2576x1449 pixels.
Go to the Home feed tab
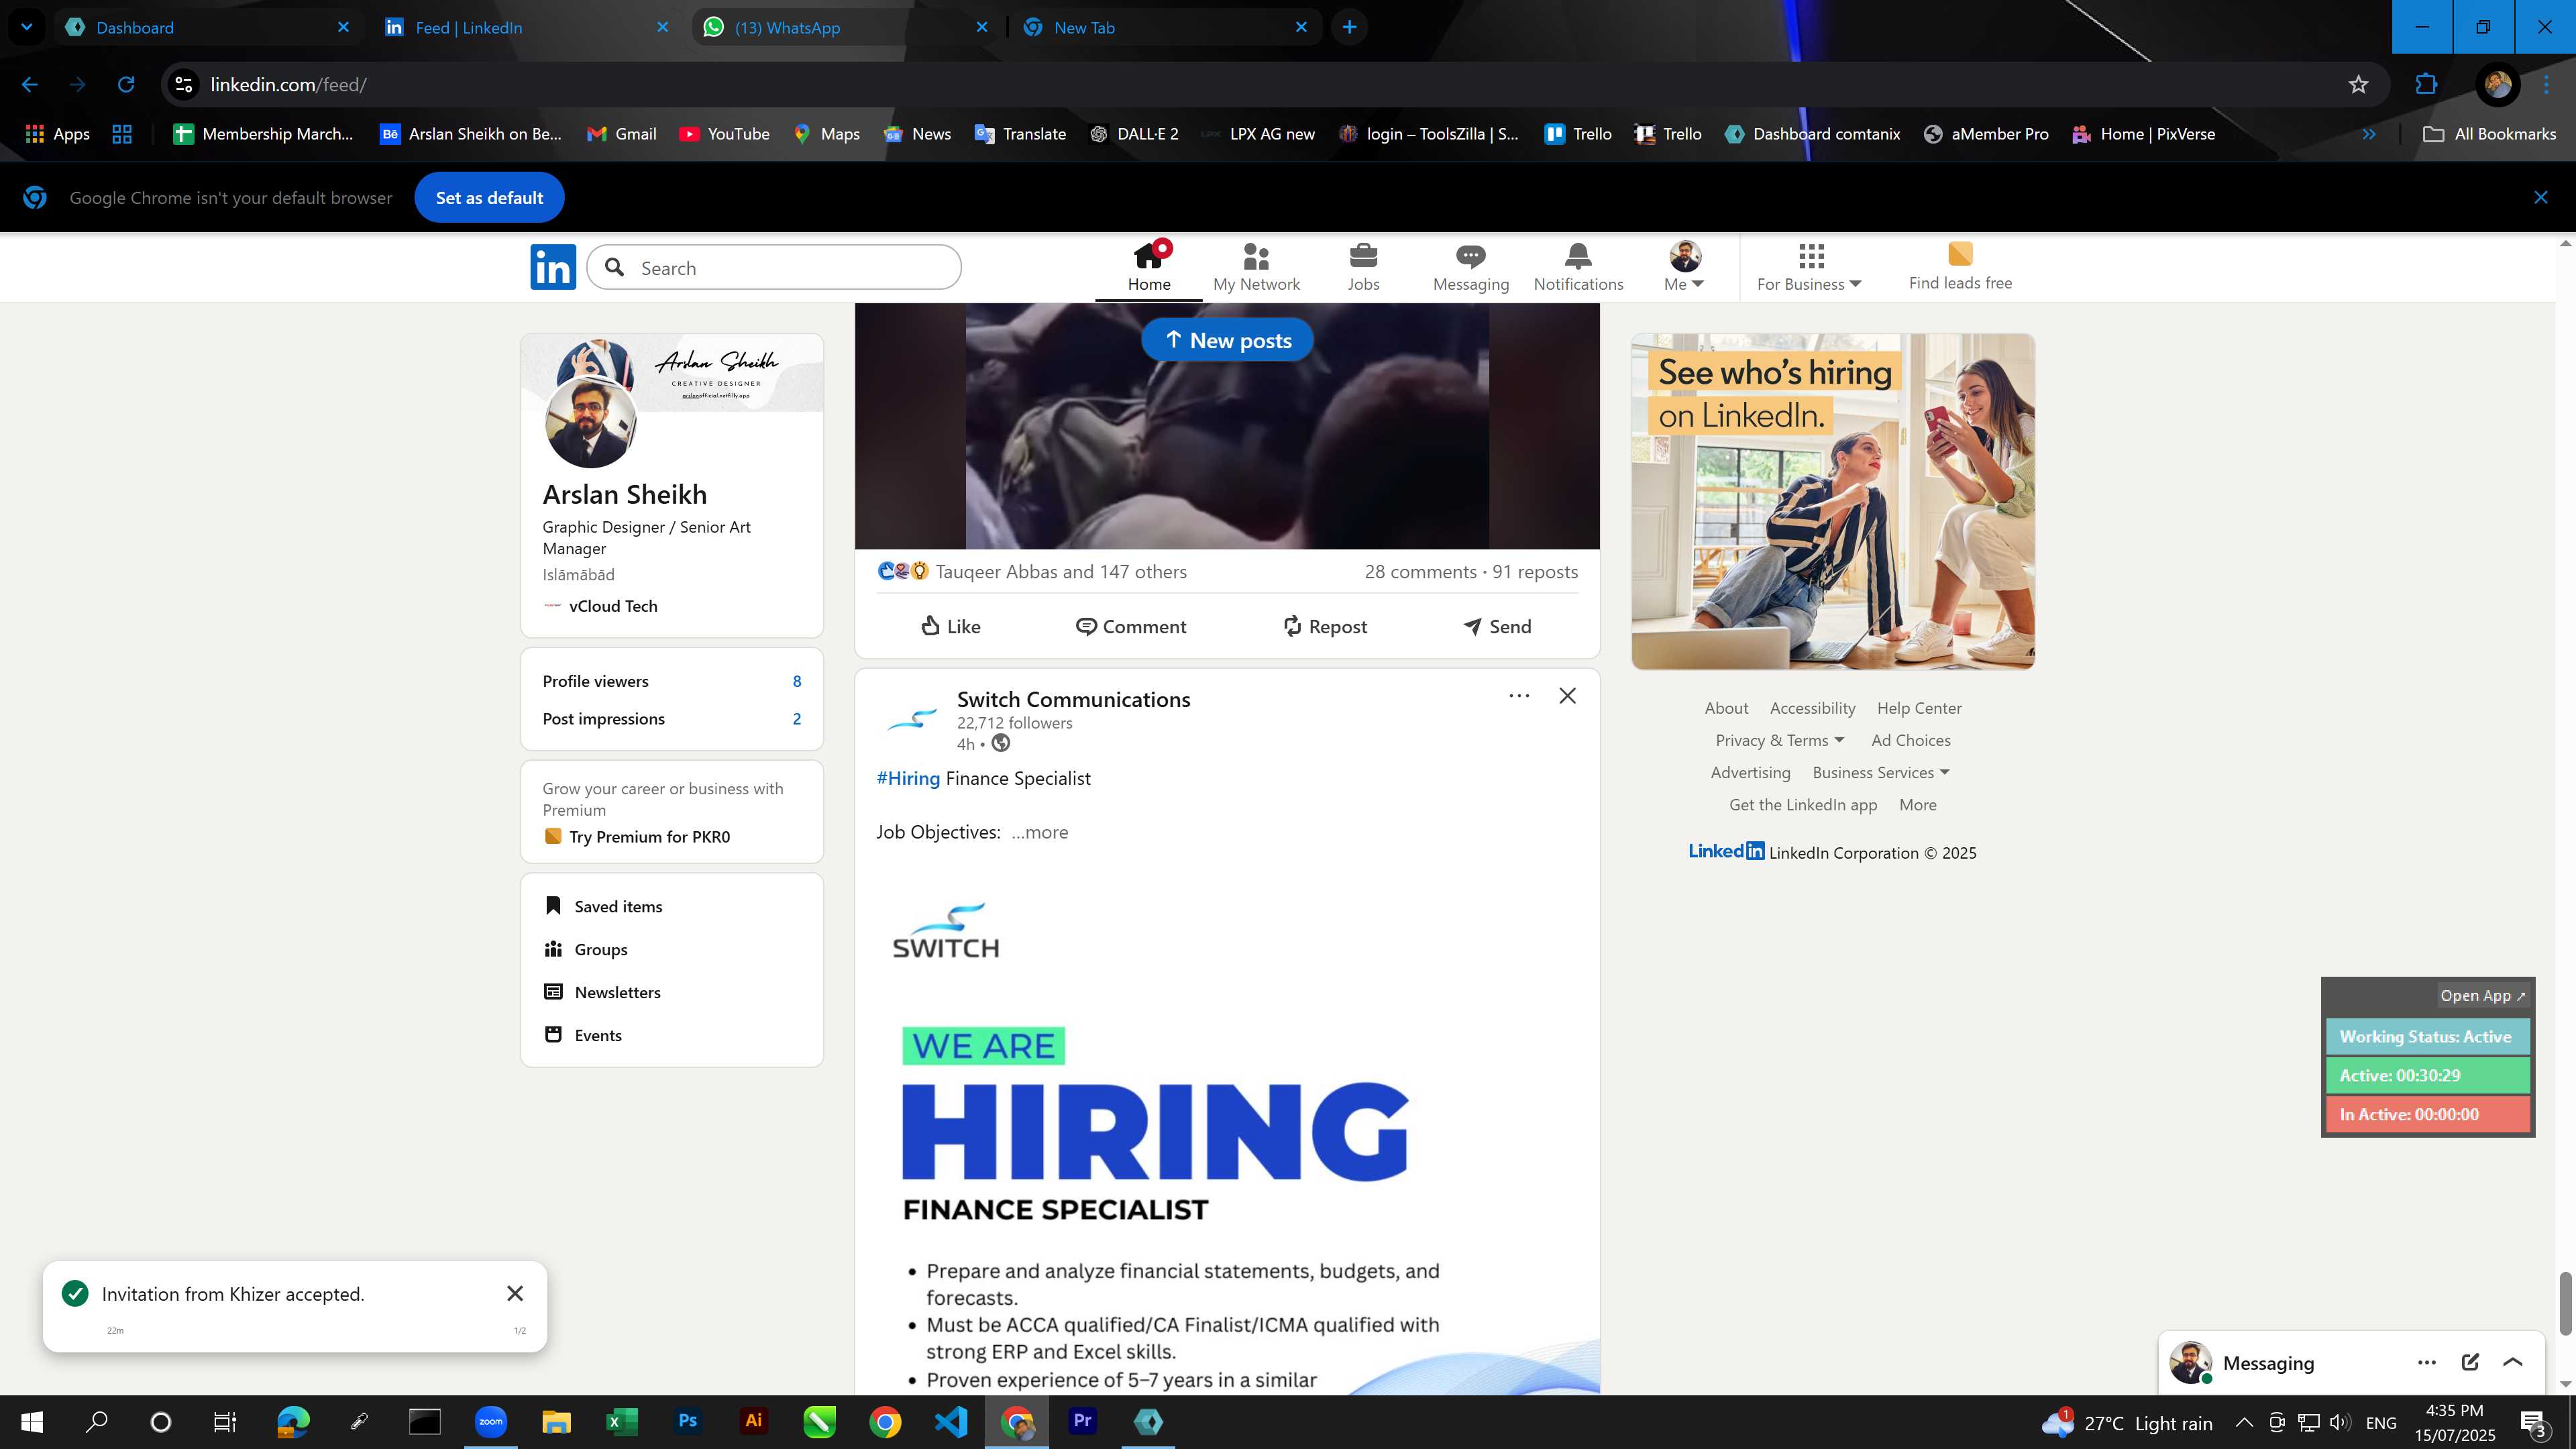[1149, 267]
